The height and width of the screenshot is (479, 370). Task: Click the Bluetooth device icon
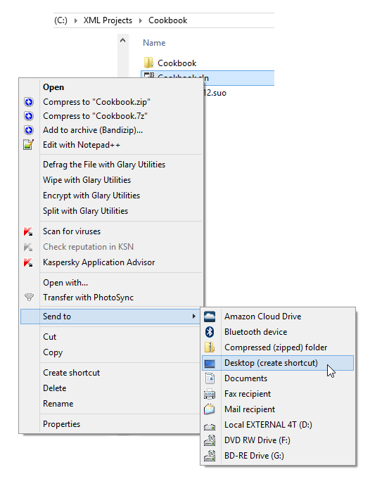tap(210, 332)
